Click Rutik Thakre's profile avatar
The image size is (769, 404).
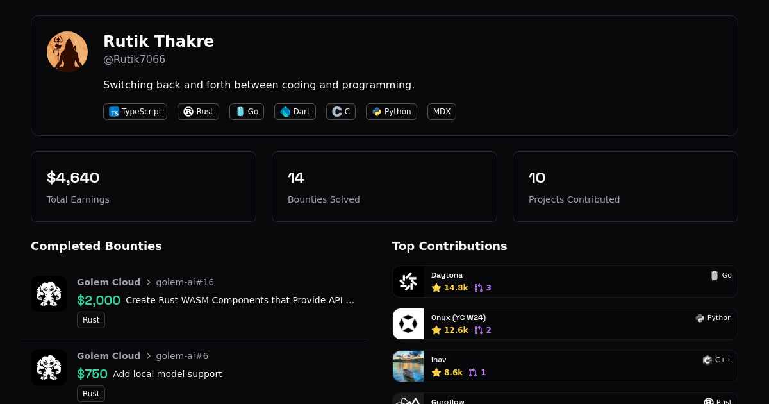[67, 52]
